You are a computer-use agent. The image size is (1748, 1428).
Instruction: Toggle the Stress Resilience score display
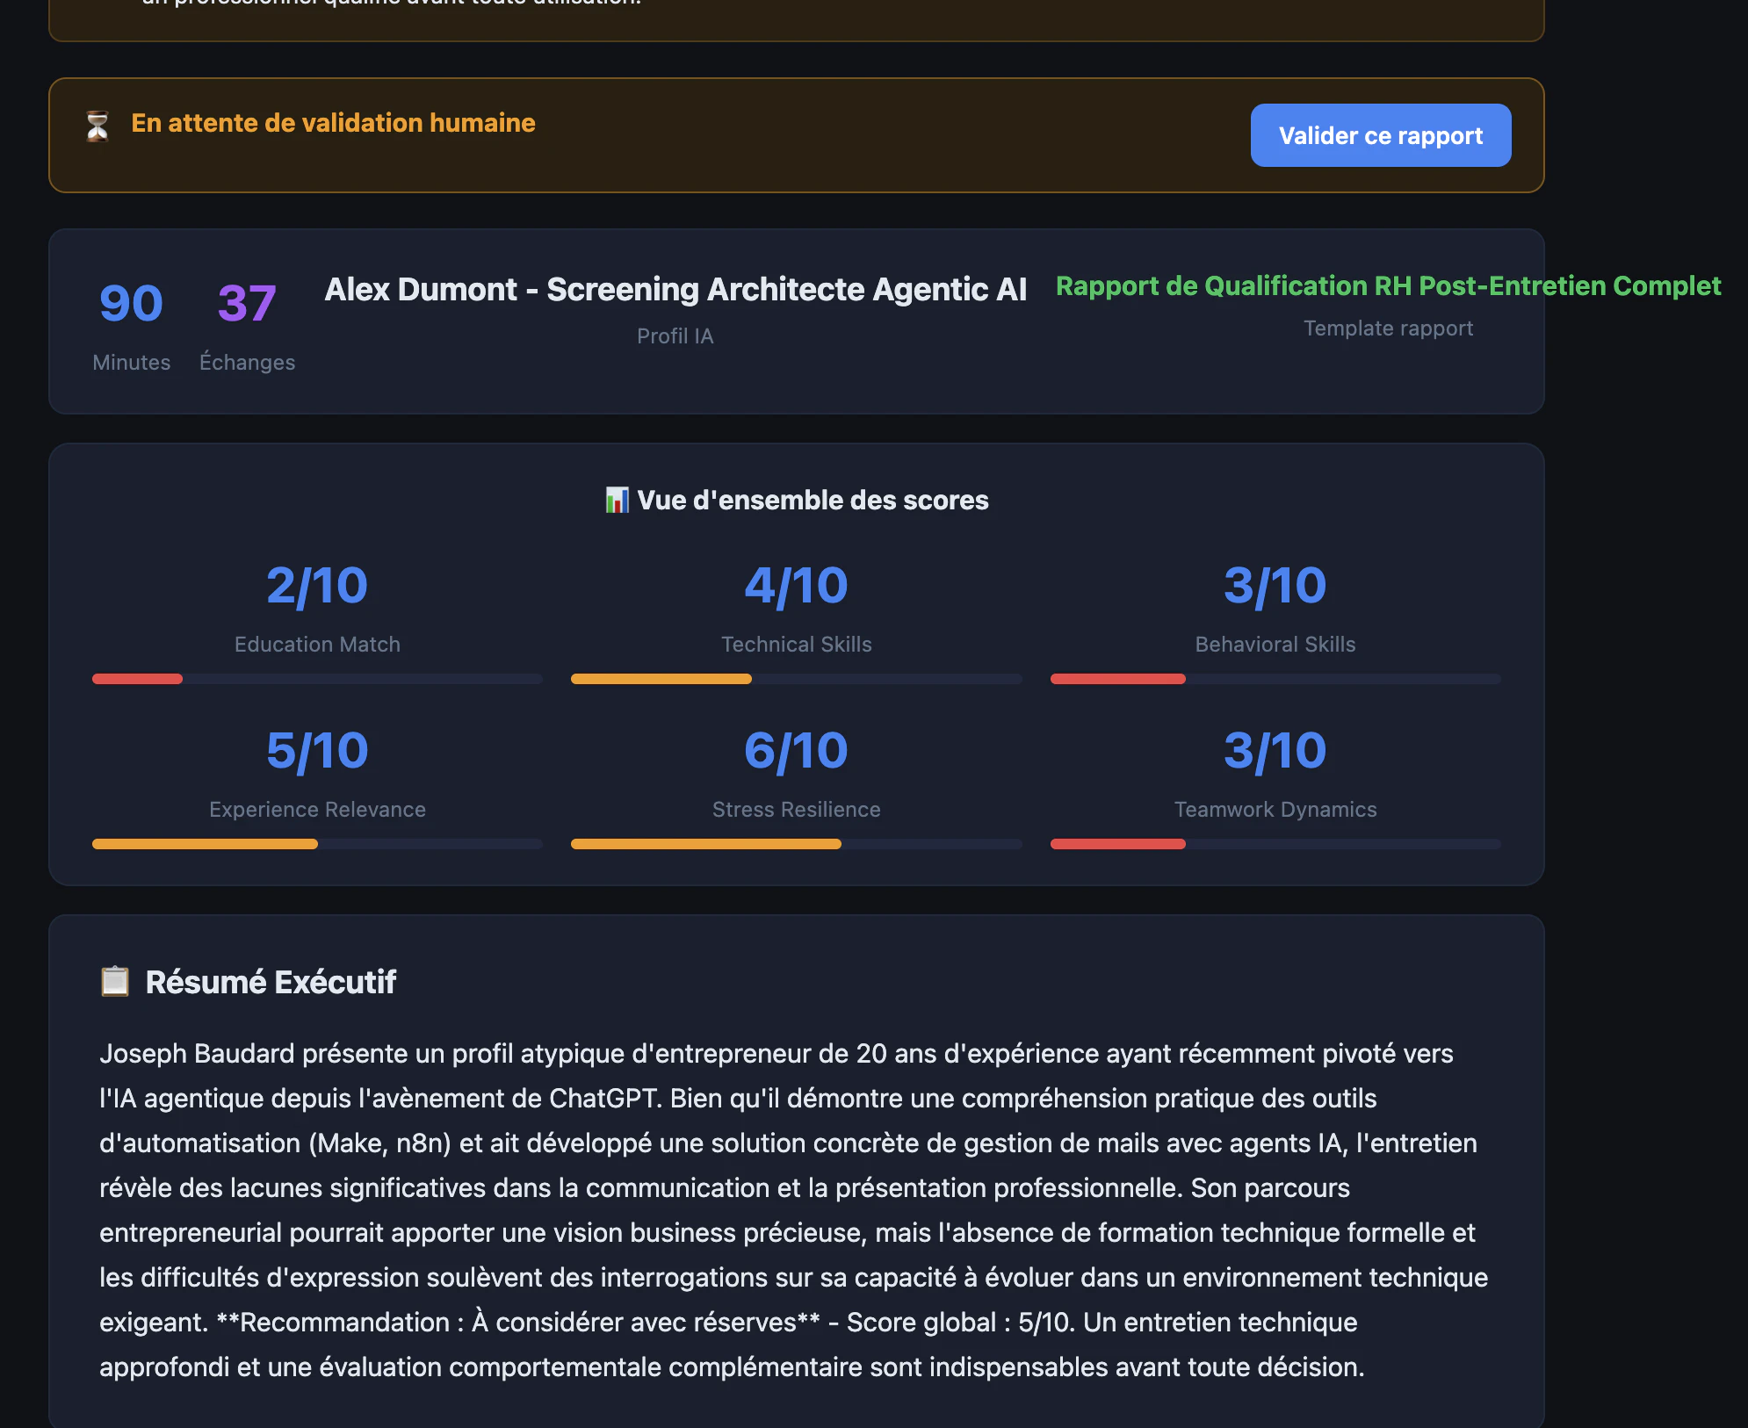click(795, 748)
